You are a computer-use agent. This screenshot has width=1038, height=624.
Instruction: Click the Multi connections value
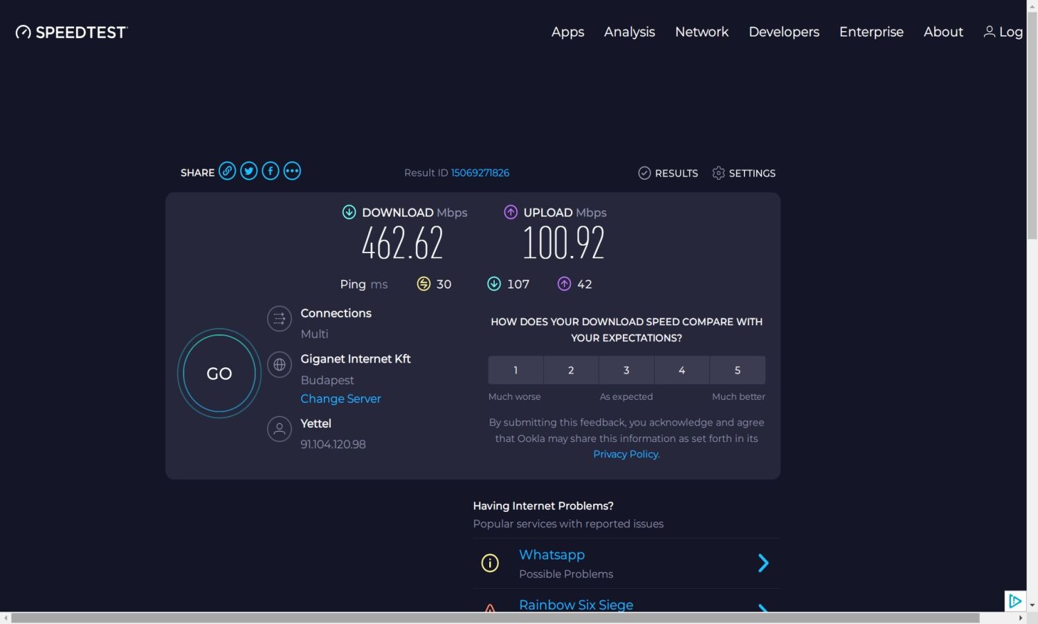(x=314, y=333)
